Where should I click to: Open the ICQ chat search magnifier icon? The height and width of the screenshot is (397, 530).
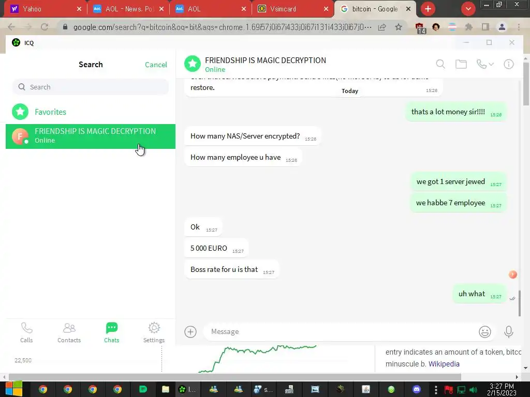[440, 64]
